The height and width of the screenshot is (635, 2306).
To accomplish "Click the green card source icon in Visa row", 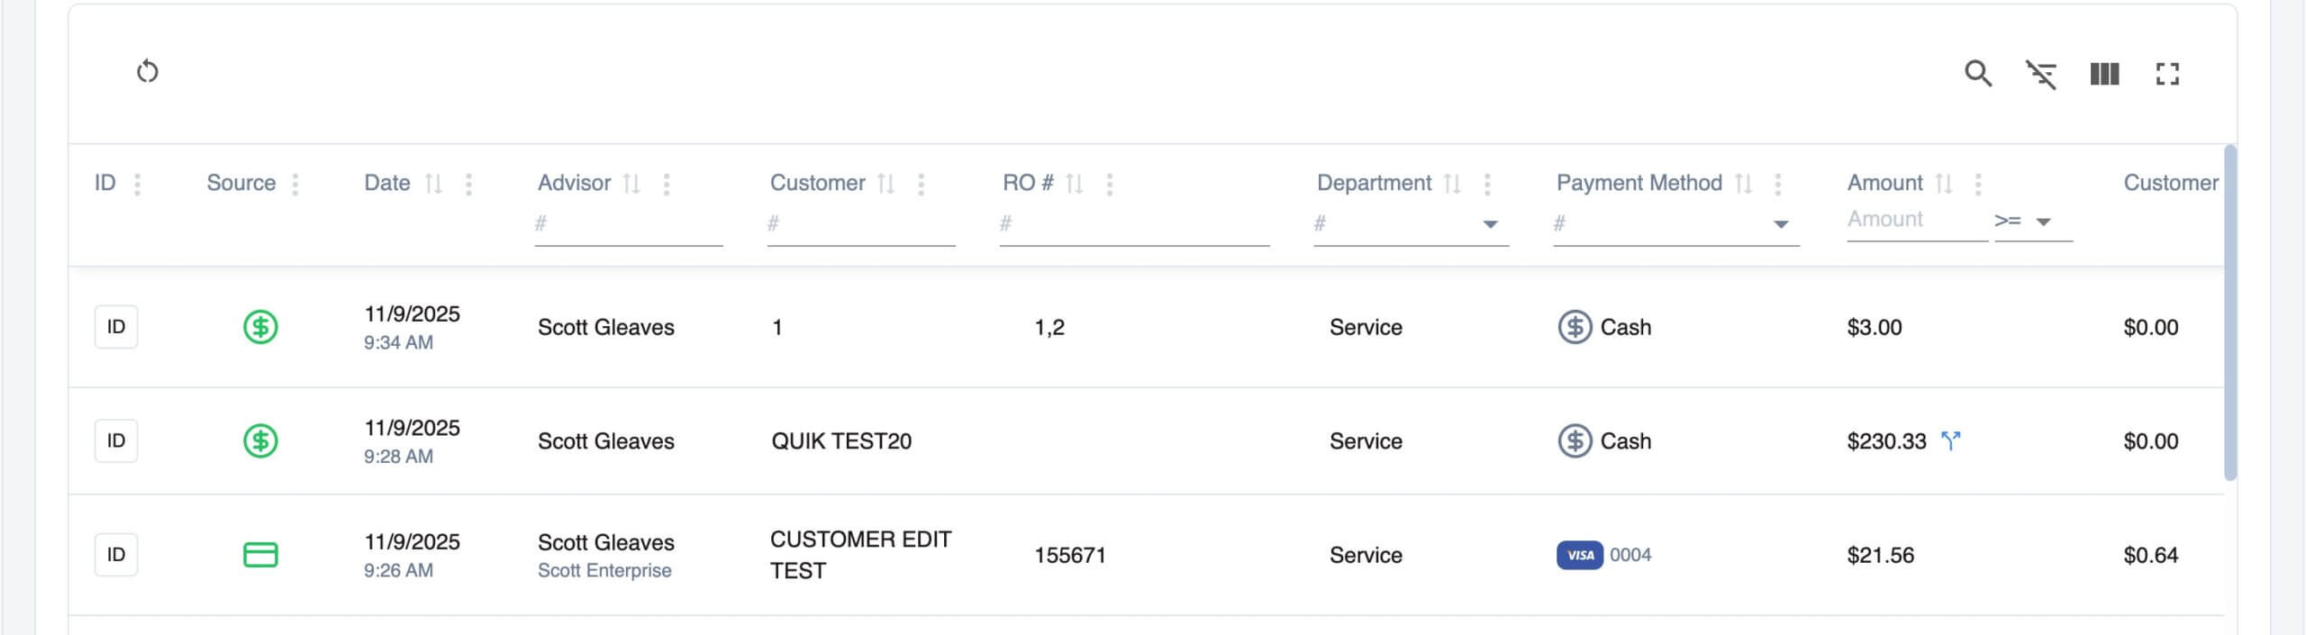I will [x=260, y=555].
